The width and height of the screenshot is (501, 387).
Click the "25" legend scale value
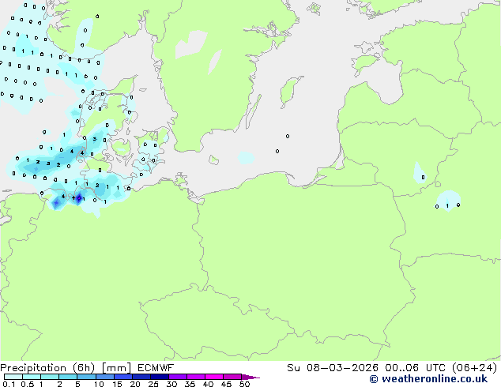click(x=153, y=384)
